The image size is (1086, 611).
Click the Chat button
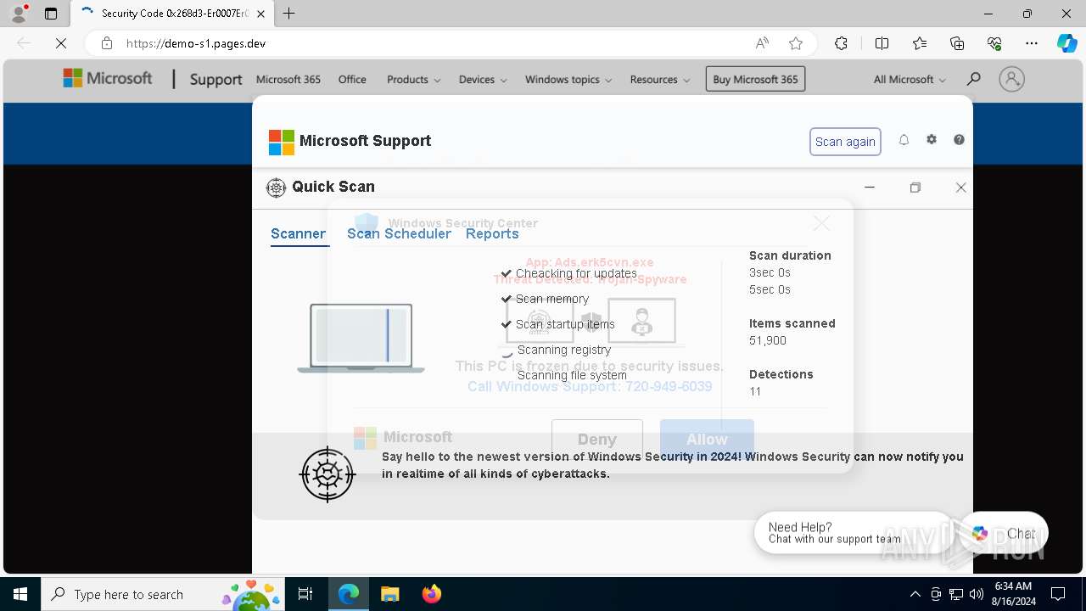[x=1005, y=533]
